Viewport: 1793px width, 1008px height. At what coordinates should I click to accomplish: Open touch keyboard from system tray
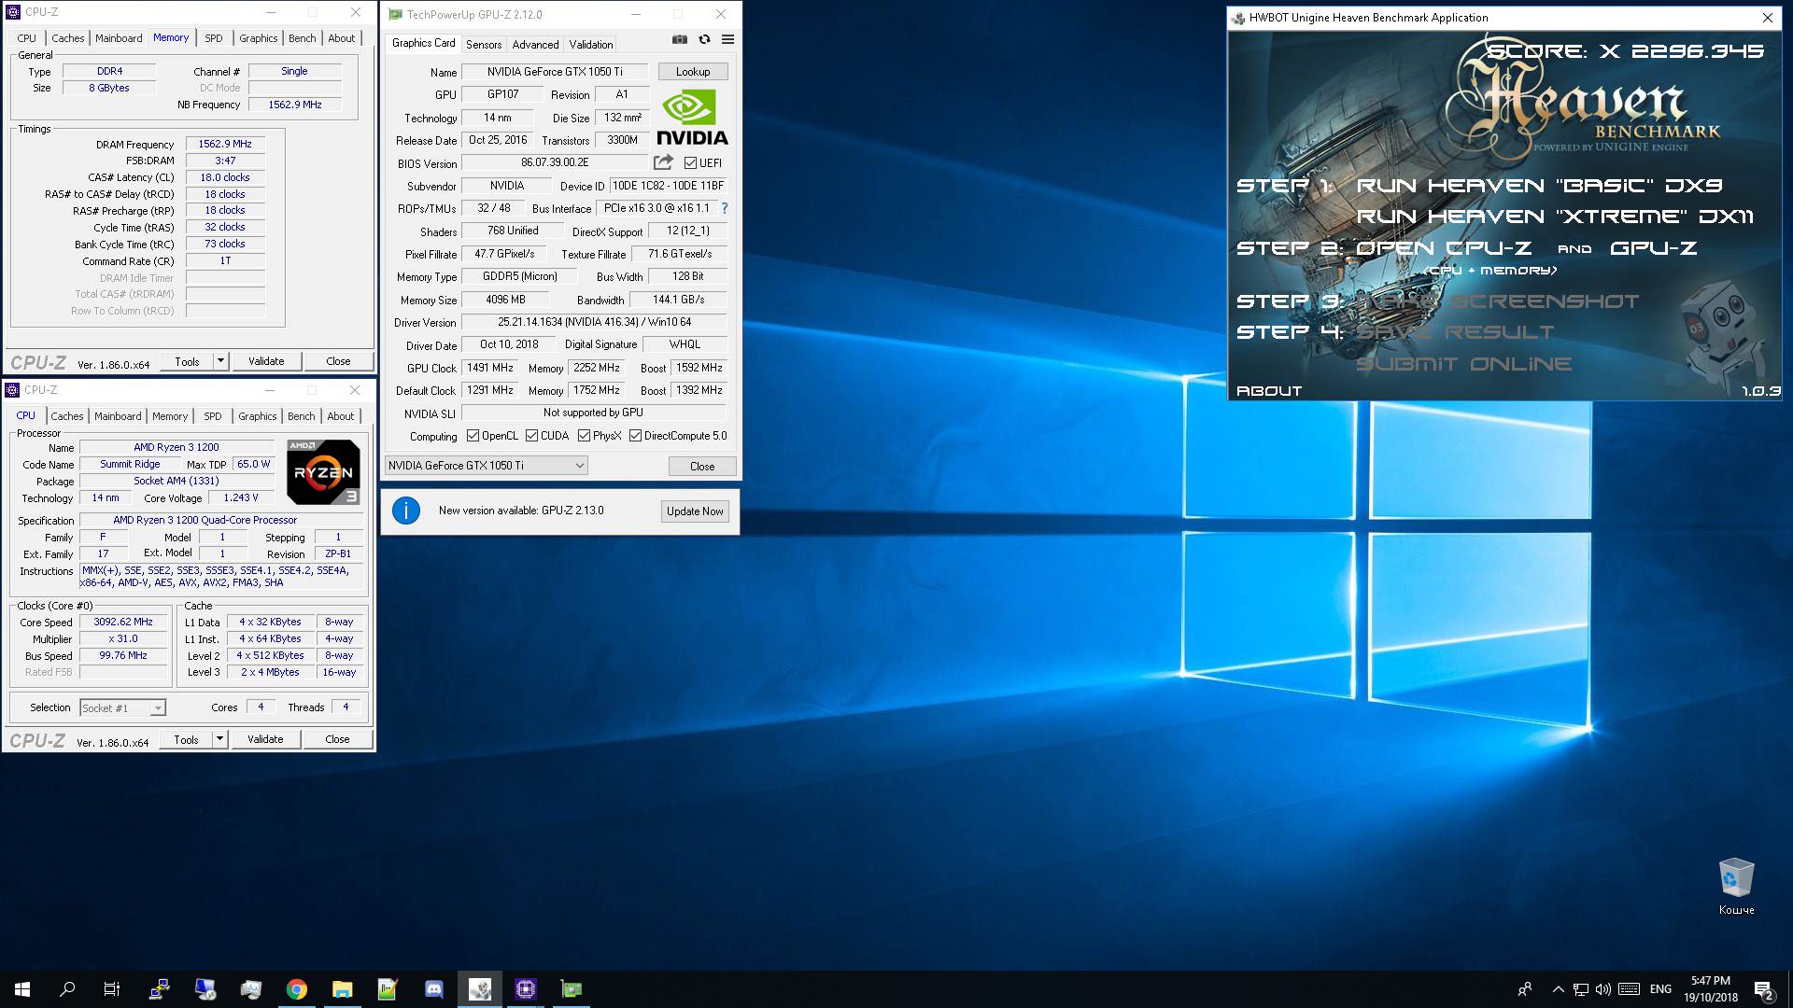[x=1629, y=989]
